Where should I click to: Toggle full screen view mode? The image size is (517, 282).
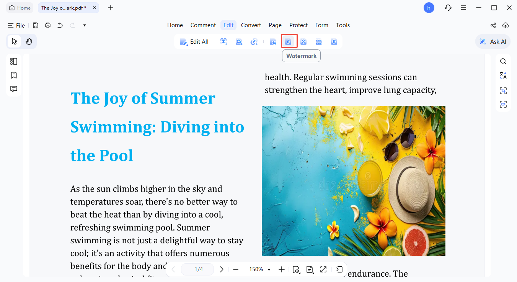tap(323, 269)
